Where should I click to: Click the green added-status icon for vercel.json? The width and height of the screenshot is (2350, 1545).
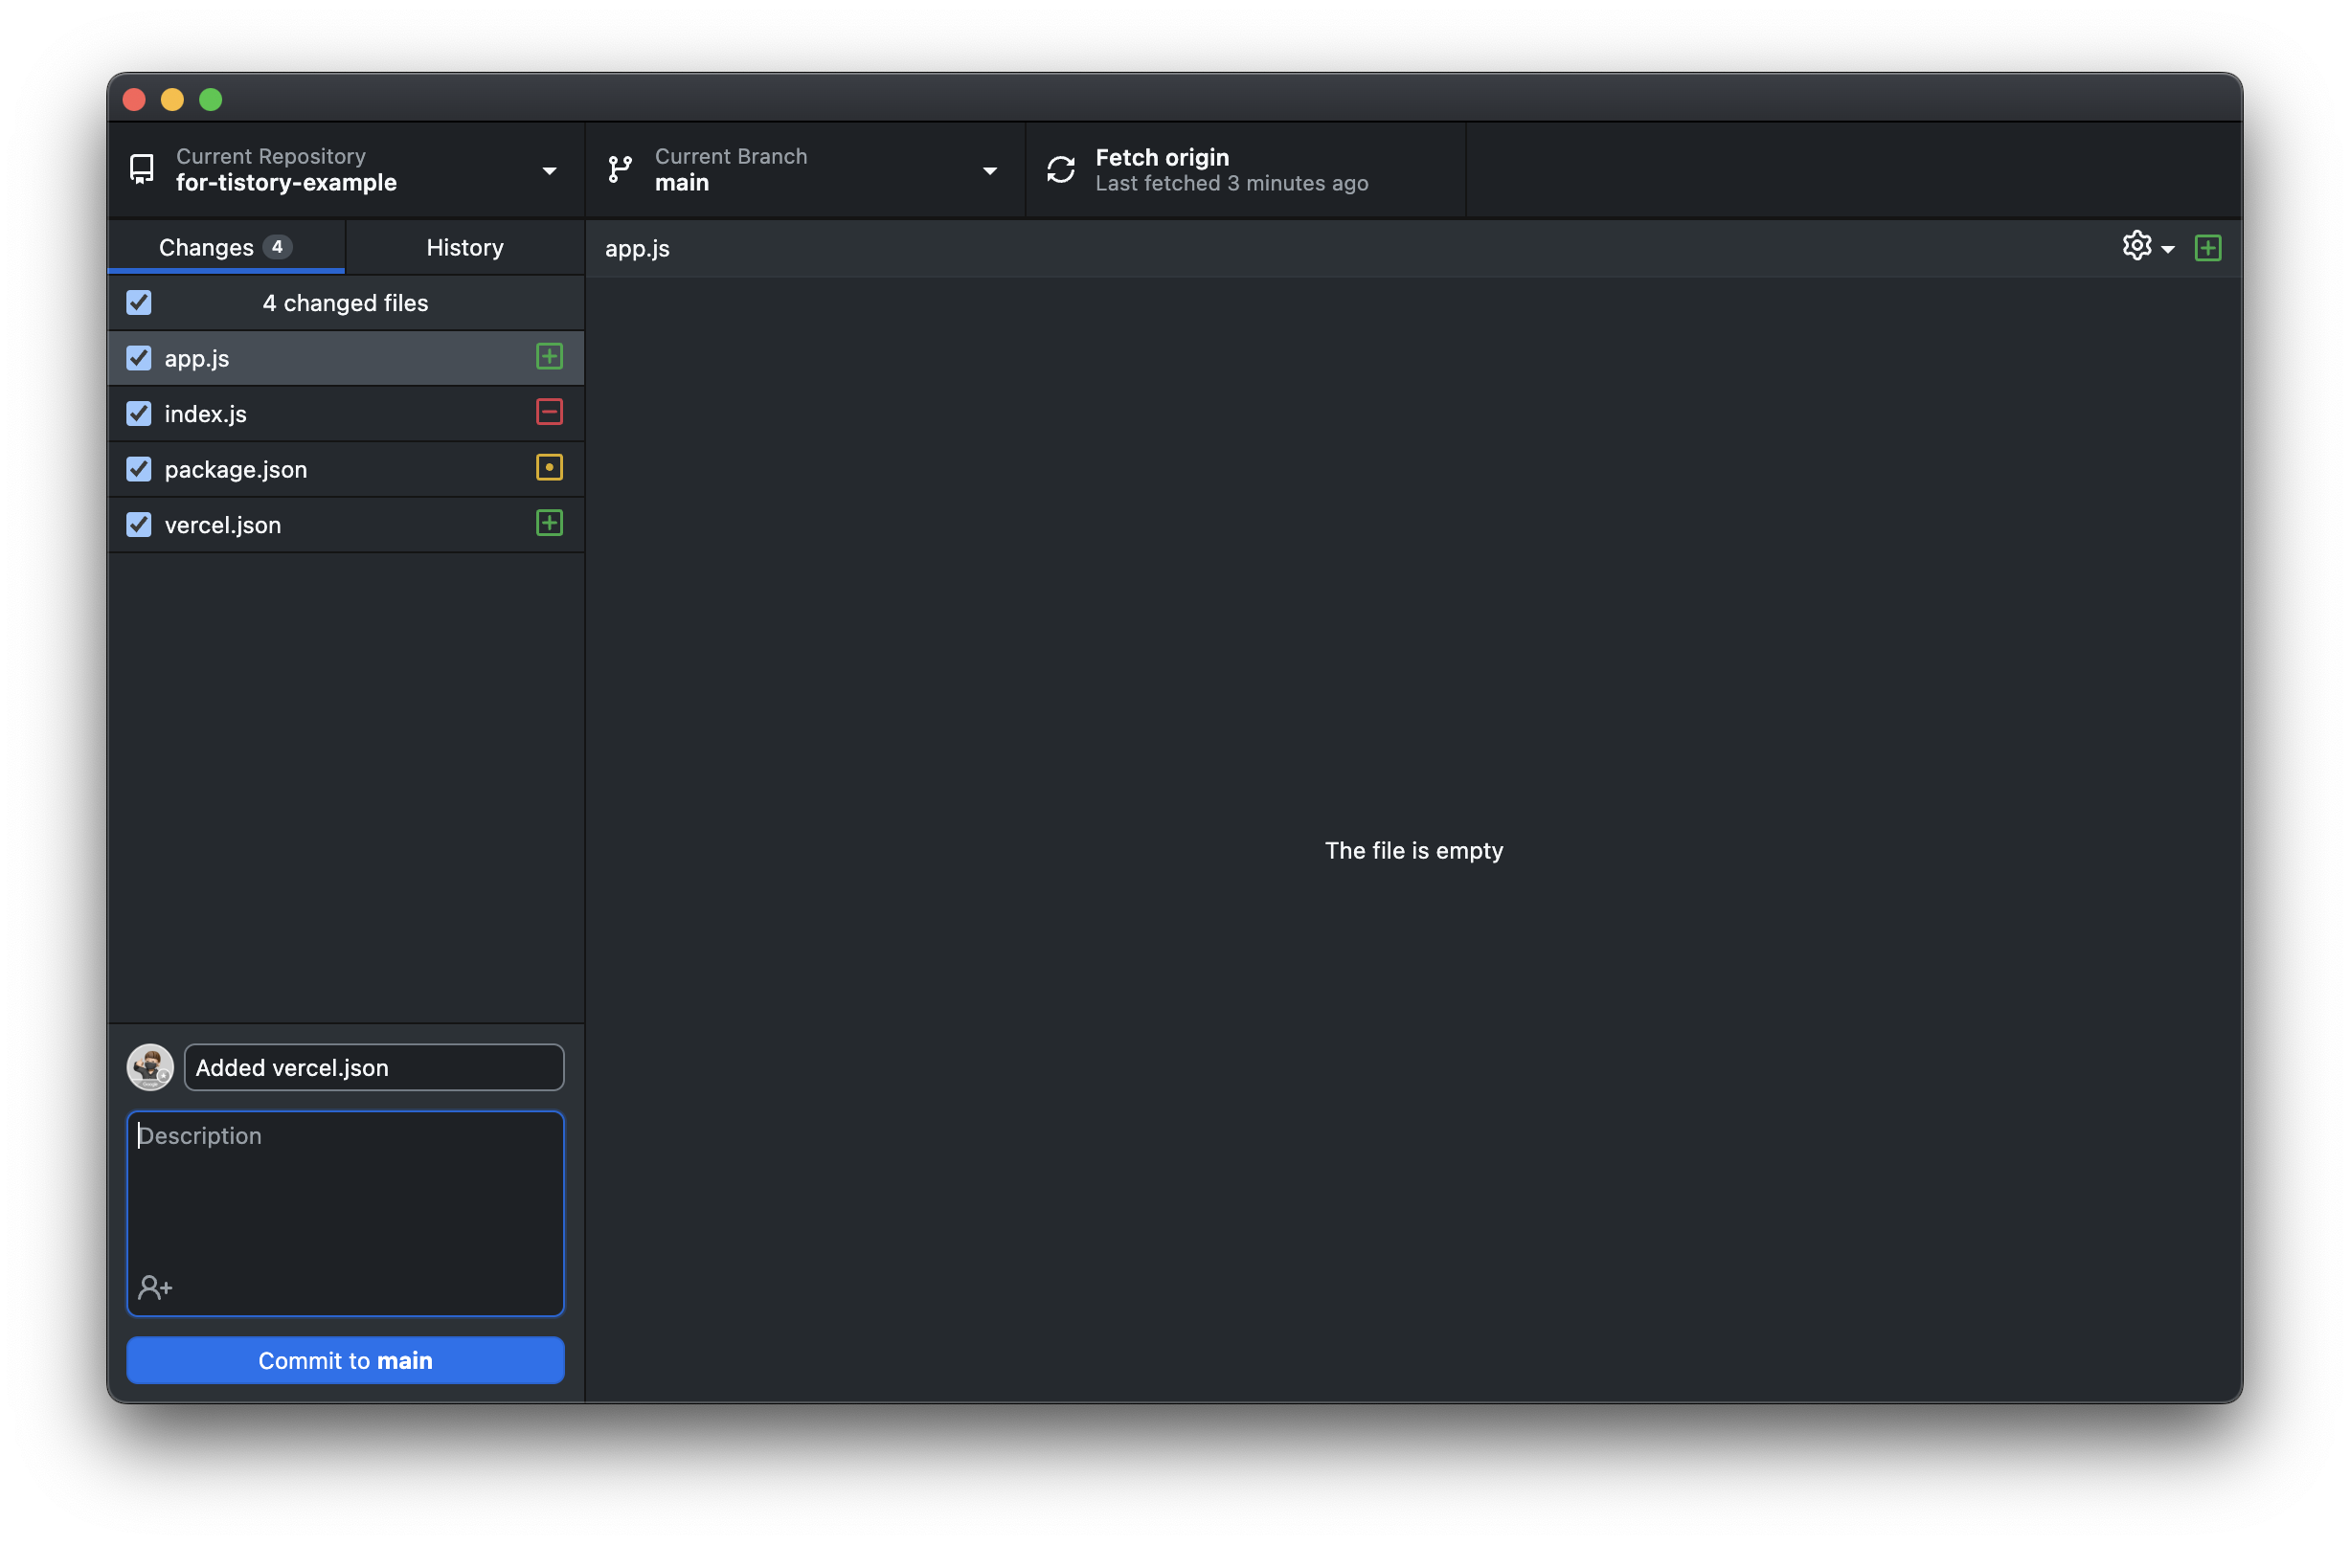click(x=549, y=524)
